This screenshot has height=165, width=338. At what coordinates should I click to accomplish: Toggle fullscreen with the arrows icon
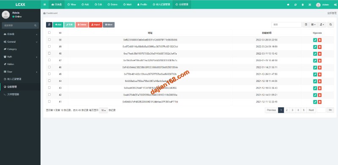point(310,5)
